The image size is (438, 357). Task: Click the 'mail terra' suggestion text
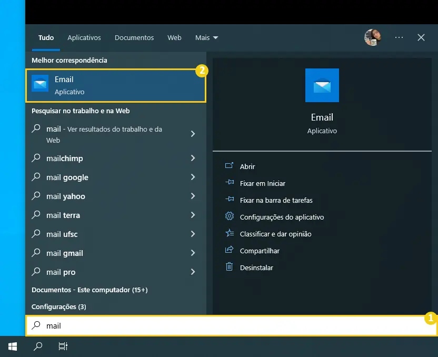[x=63, y=215]
